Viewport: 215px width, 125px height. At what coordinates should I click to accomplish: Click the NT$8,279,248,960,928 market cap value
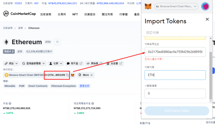[x=17, y=108]
